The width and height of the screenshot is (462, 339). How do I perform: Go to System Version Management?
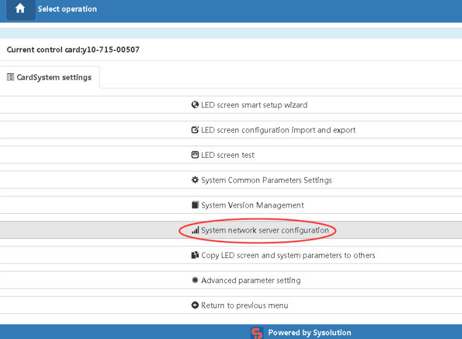click(x=253, y=205)
